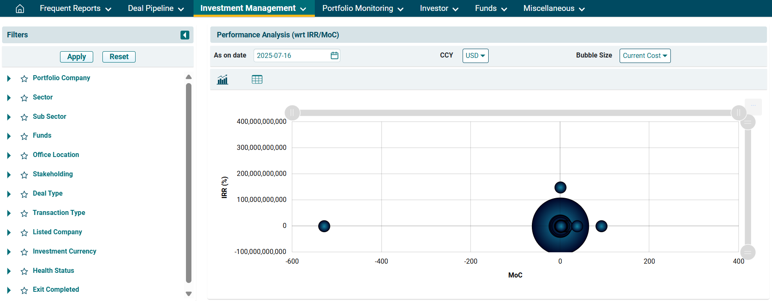The width and height of the screenshot is (772, 301).
Task: Favorite the Portfolio Company filter star
Action: click(x=24, y=79)
